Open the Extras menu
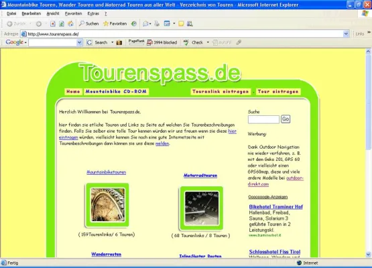The image size is (372, 268). pos(93,13)
